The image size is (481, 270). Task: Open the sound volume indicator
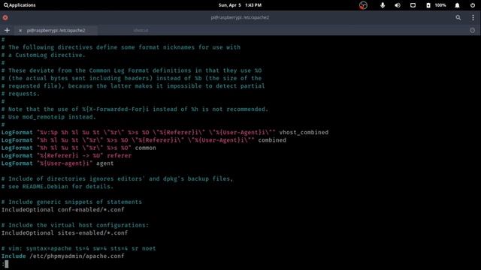[x=398, y=5]
